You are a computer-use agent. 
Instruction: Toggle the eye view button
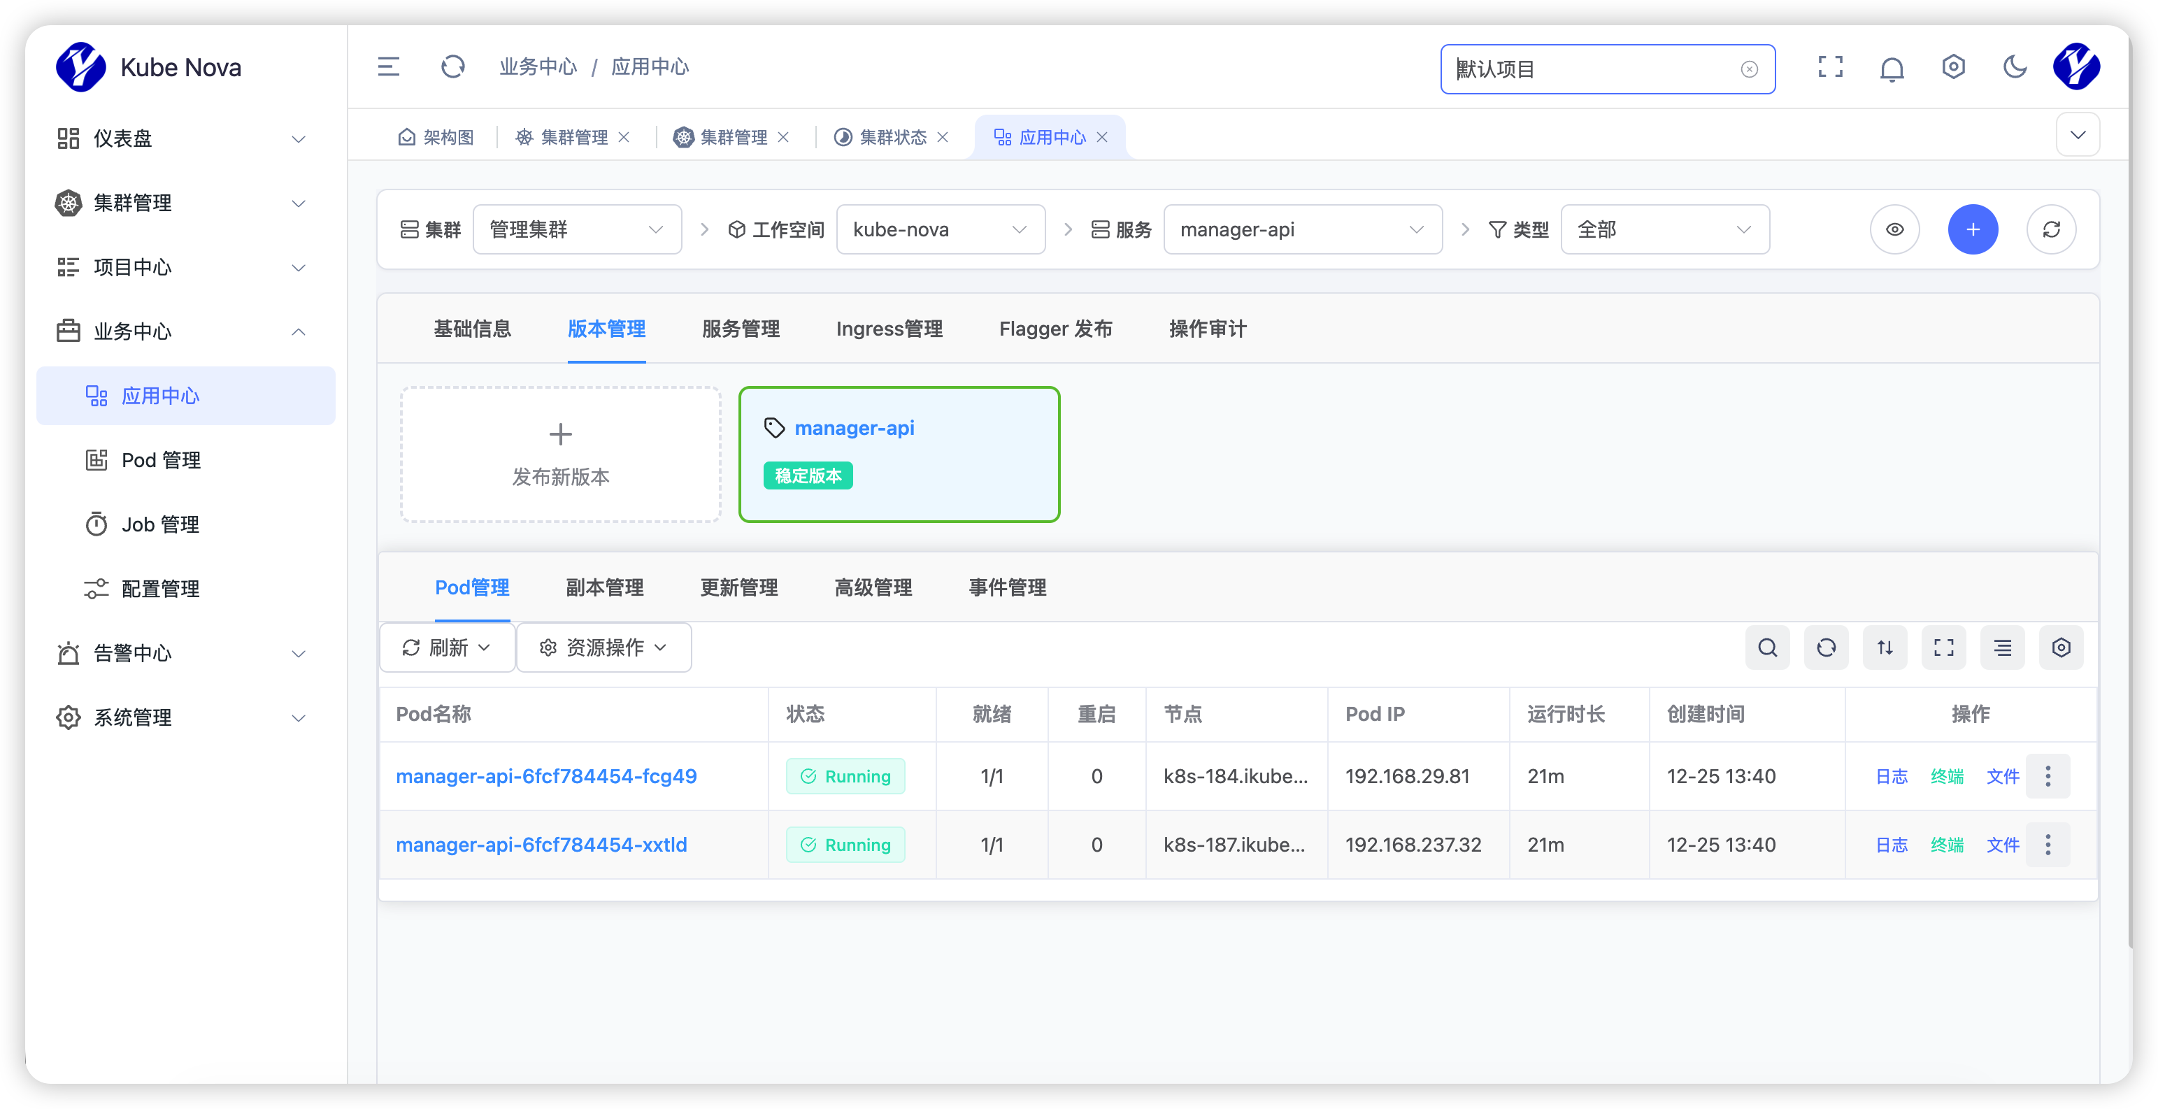tap(1895, 229)
